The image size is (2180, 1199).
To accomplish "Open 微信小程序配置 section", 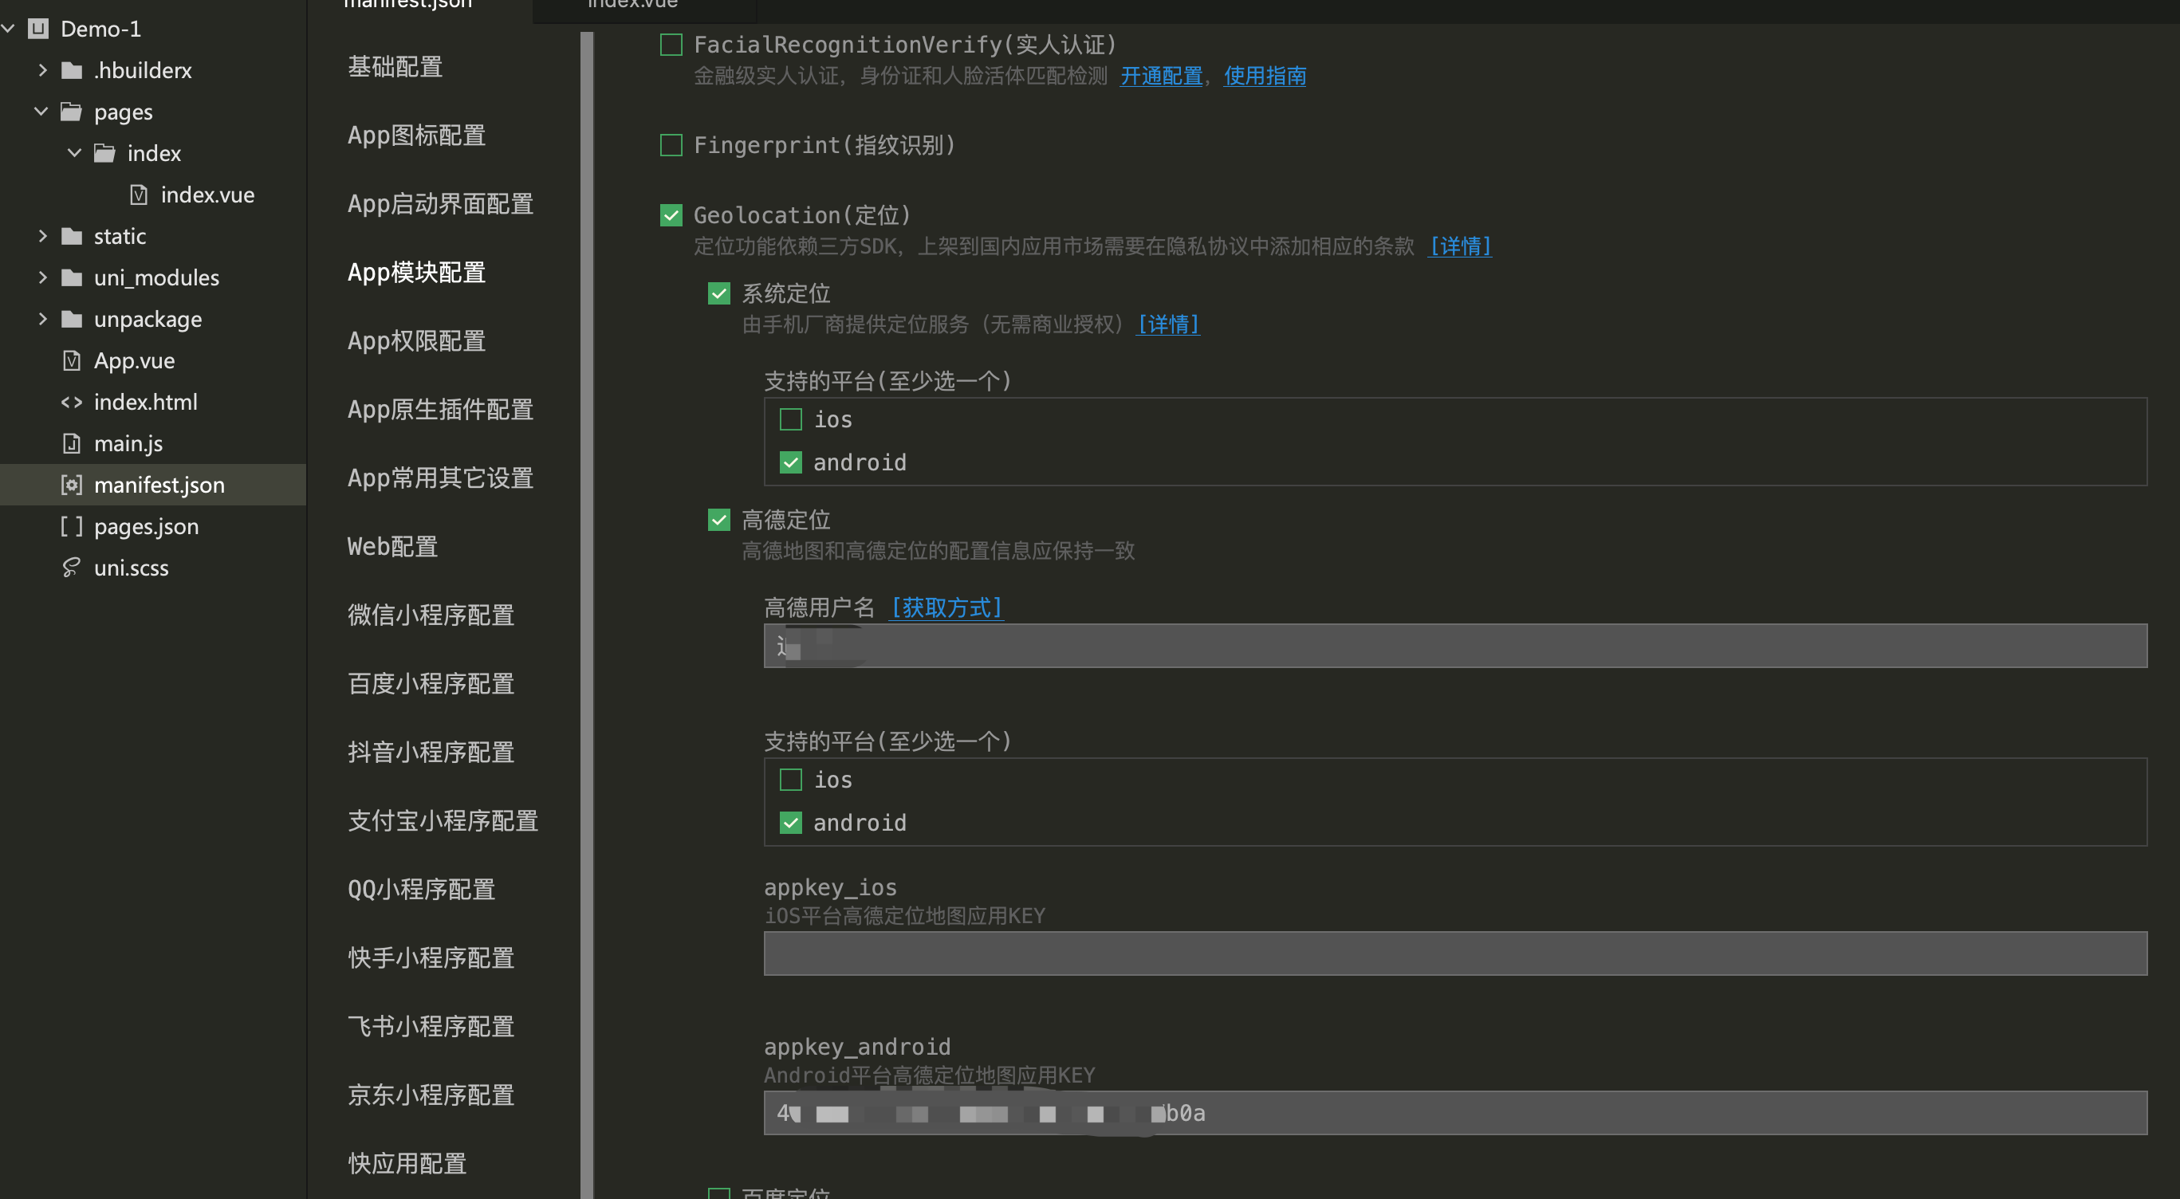I will (431, 615).
